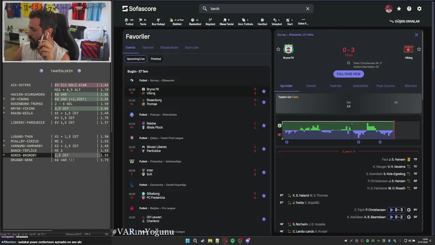Select the Kadrolar tab
Viewport: 435px width, 245px height.
[336, 86]
